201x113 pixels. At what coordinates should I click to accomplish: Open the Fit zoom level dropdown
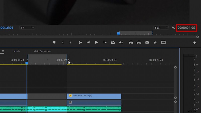click(27, 28)
